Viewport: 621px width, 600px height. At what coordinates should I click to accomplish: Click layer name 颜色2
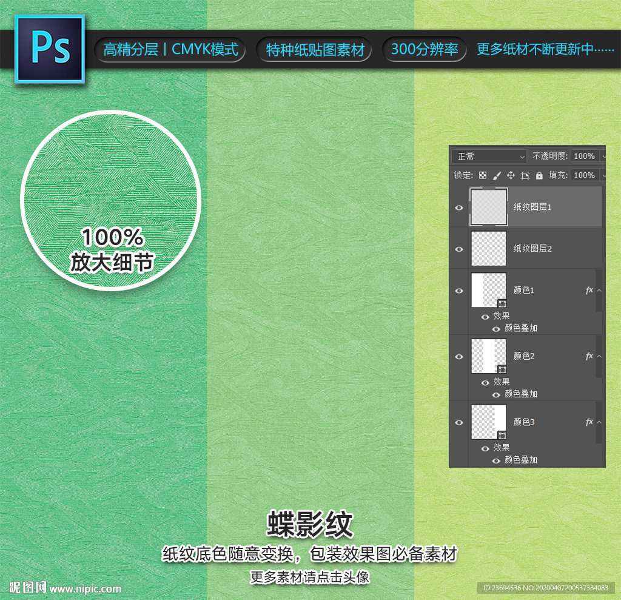(523, 356)
